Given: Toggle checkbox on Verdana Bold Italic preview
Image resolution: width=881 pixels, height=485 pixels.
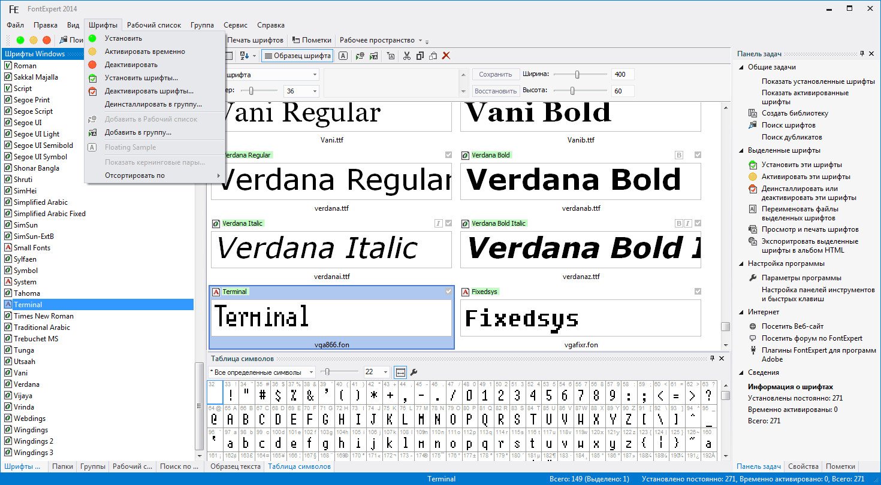Looking at the screenshot, I should (x=697, y=223).
